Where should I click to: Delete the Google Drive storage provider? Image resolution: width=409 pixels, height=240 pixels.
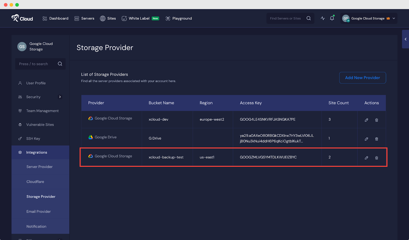point(376,139)
